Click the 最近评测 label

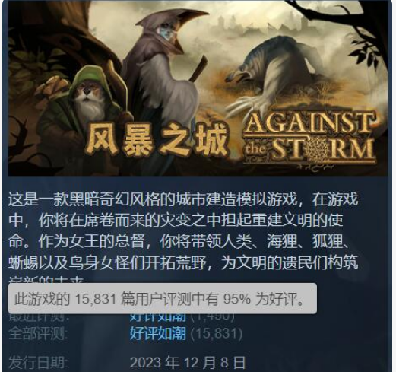[39, 318]
